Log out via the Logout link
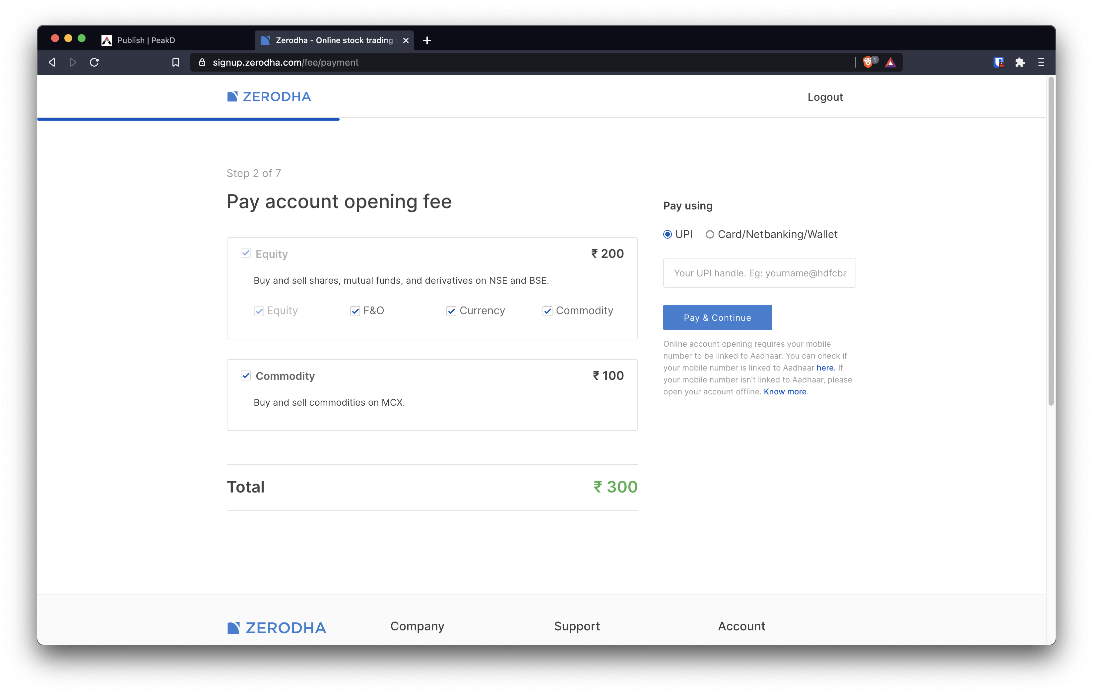1093x694 pixels. coord(825,97)
